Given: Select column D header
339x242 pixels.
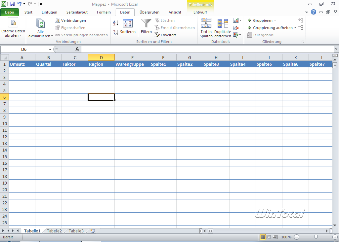Looking at the screenshot, I should click(102, 57).
